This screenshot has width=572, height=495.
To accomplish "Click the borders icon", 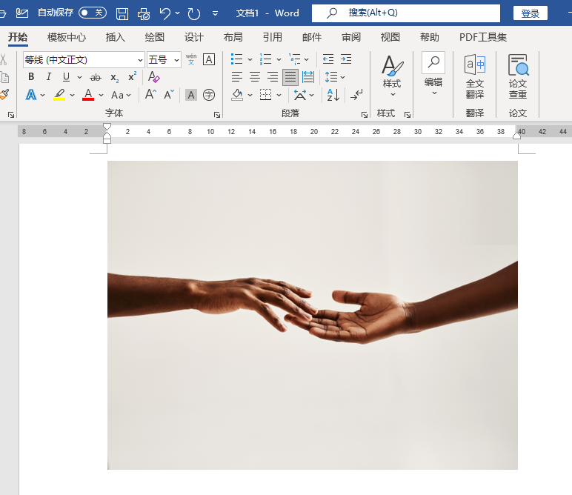I will point(265,95).
